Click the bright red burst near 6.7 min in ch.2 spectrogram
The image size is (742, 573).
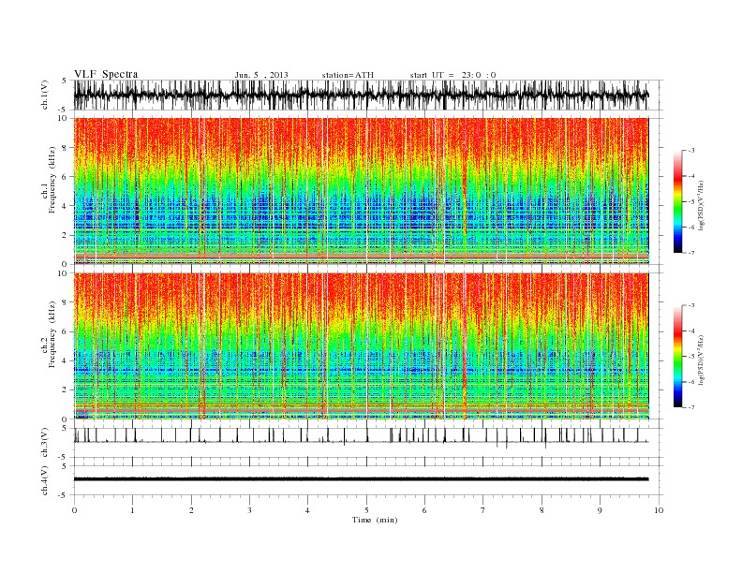coord(465,346)
